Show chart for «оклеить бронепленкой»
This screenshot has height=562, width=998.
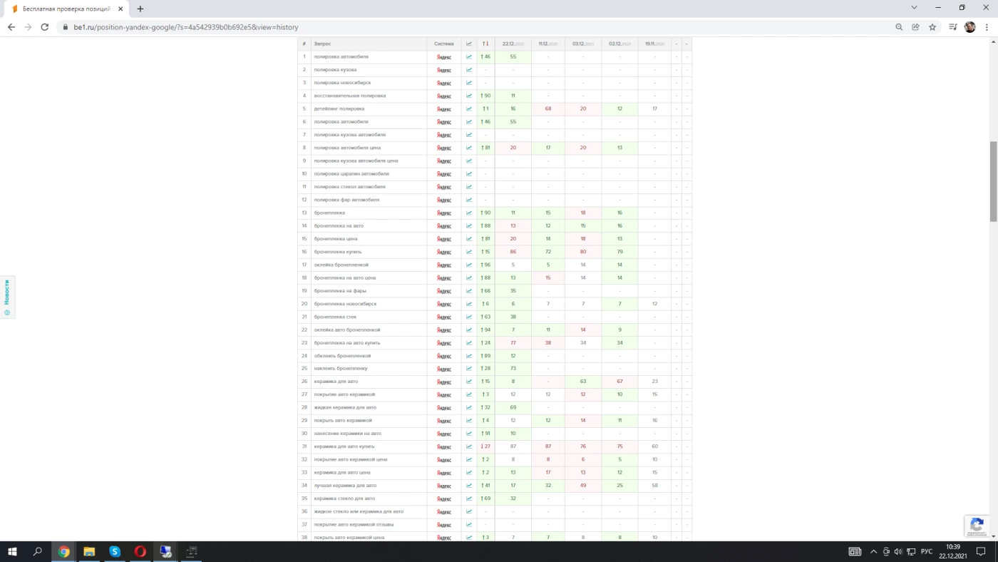point(469,356)
